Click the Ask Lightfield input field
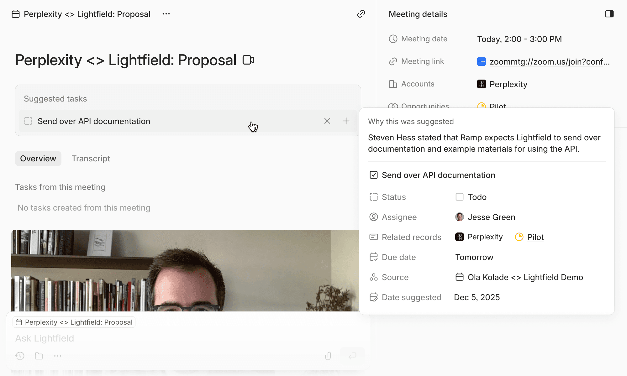Screen dimensions: 627x376 pyautogui.click(x=157, y=338)
